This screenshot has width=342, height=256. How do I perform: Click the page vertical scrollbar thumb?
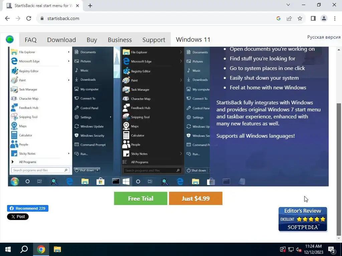point(339,169)
